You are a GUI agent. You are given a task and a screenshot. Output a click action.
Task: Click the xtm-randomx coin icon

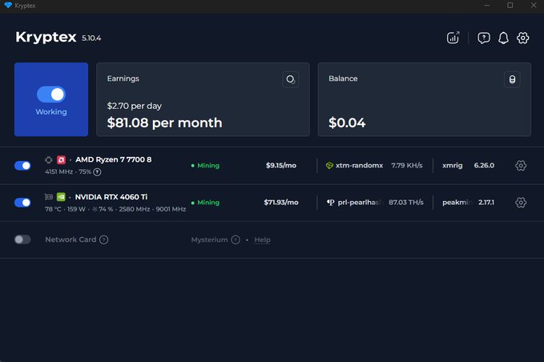tap(329, 166)
